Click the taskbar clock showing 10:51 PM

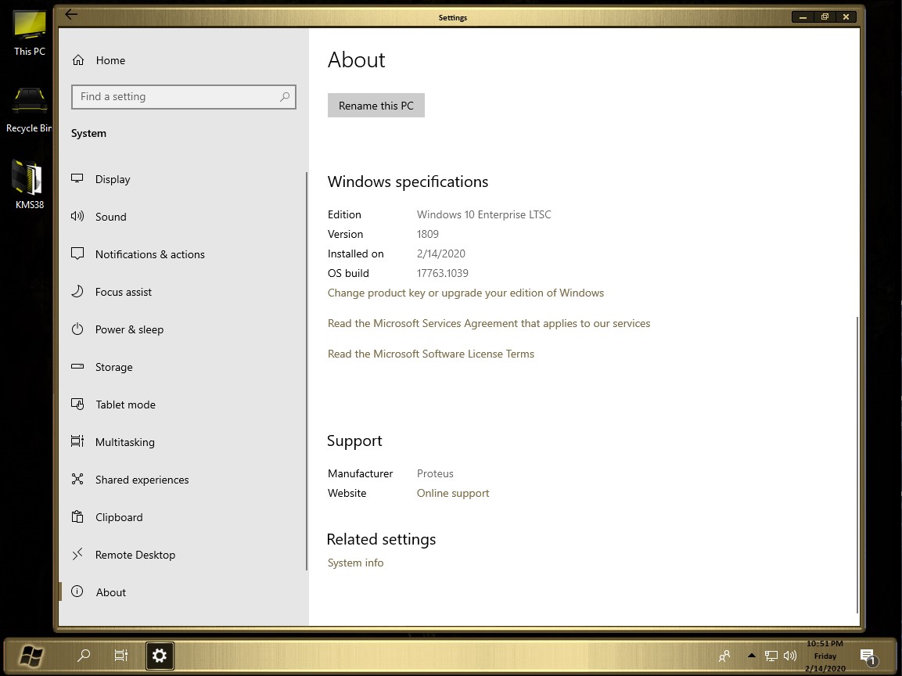click(x=825, y=656)
